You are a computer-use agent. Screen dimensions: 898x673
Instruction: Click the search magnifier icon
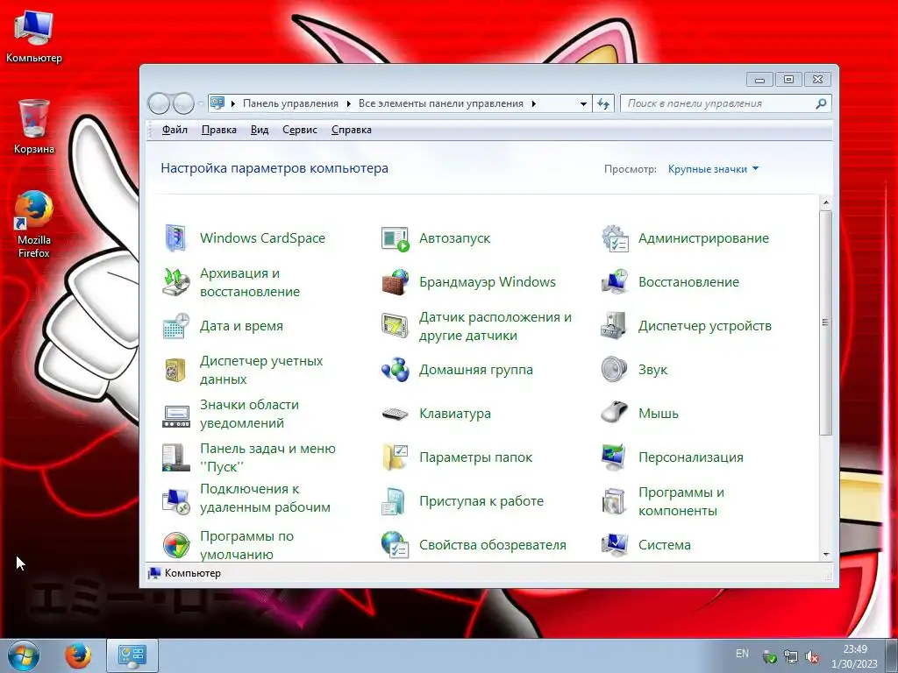821,103
